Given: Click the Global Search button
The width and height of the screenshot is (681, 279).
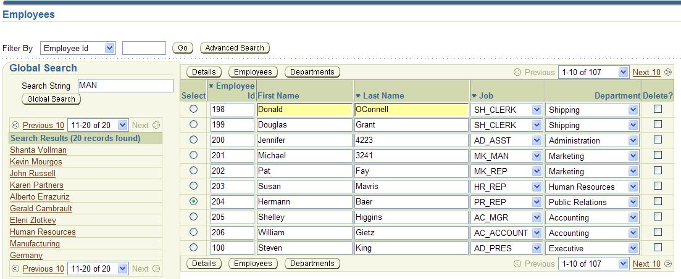Looking at the screenshot, I should (51, 99).
